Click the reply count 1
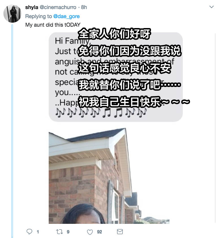This screenshot has width=220, height=238. click(x=38, y=232)
